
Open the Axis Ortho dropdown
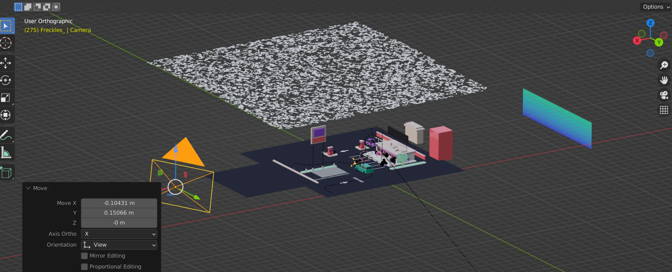point(119,234)
